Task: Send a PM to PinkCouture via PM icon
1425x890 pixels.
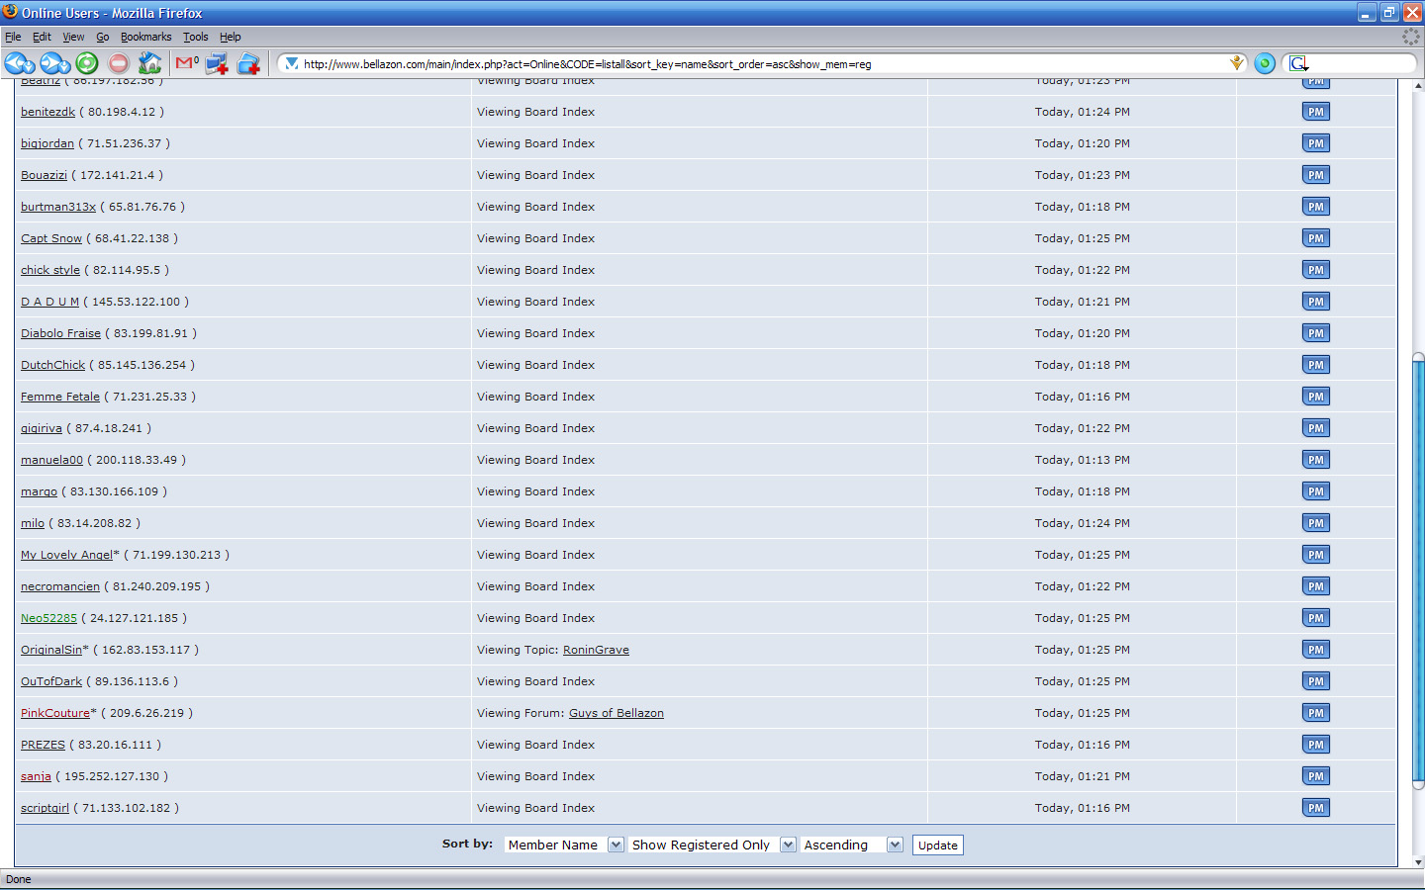Action: pyautogui.click(x=1315, y=713)
